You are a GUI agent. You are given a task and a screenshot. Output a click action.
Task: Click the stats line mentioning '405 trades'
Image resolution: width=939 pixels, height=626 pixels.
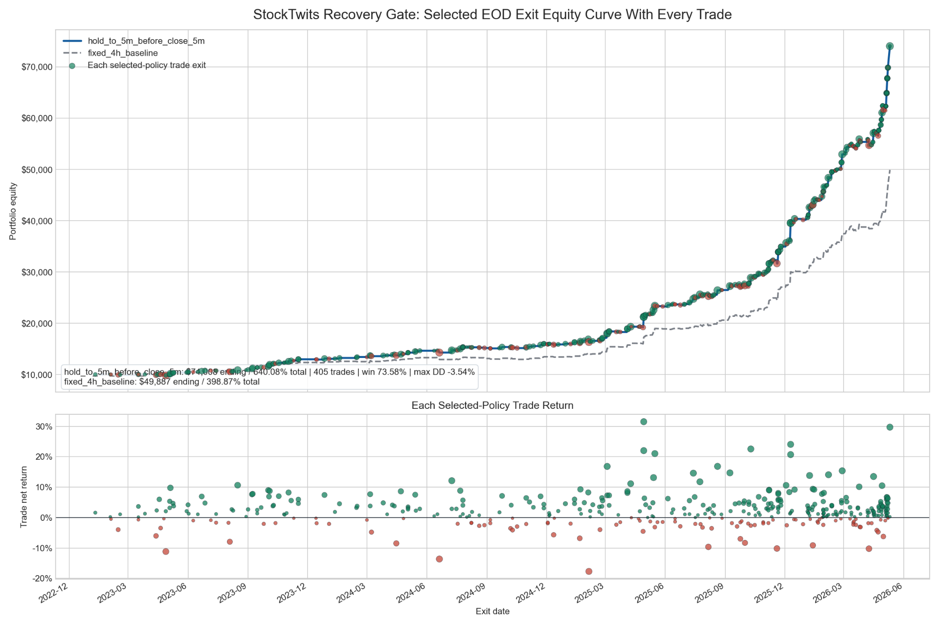coord(269,372)
